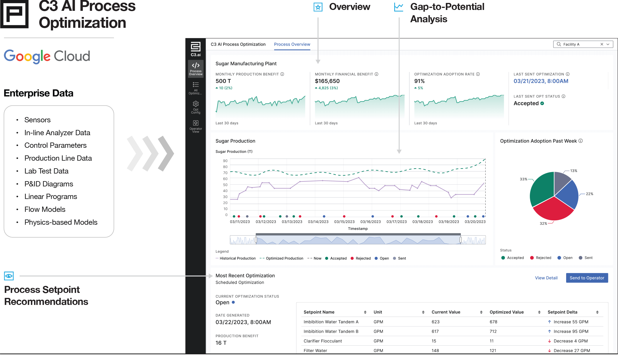
Task: Toggle Rejected in the pie chart Status legend
Action: [x=541, y=258]
